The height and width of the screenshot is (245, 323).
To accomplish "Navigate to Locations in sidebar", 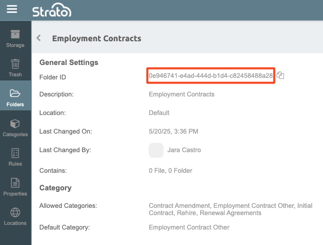I will [15, 216].
